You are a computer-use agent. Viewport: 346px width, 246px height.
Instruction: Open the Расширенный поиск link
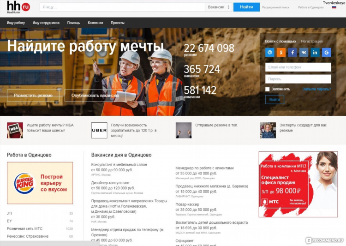pyautogui.click(x=275, y=7)
